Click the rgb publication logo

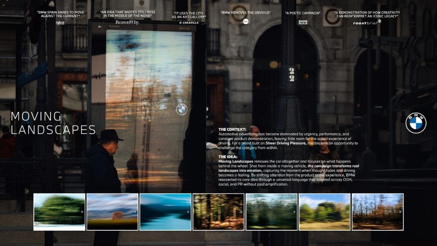coord(60,23)
